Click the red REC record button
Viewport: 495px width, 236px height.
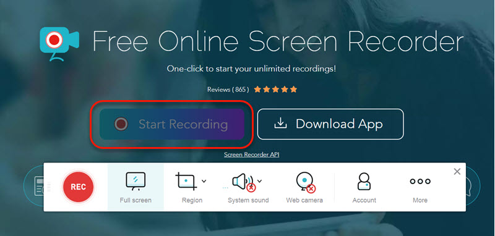click(x=78, y=187)
